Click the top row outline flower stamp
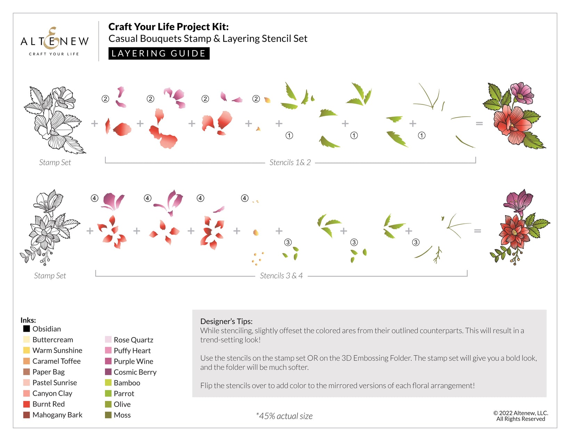Viewport: 570px width, 441px height. point(55,120)
